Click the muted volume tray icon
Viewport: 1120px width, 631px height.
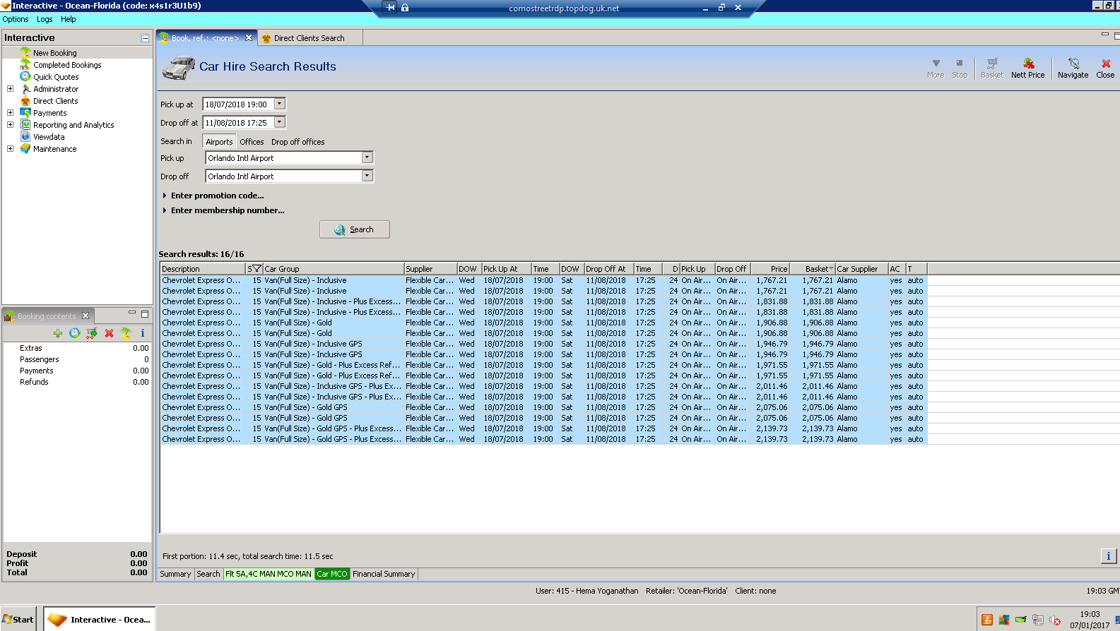tap(1055, 620)
